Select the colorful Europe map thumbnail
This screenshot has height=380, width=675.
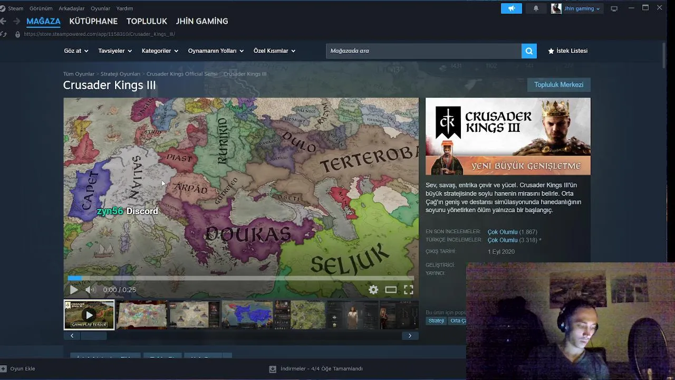(141, 315)
